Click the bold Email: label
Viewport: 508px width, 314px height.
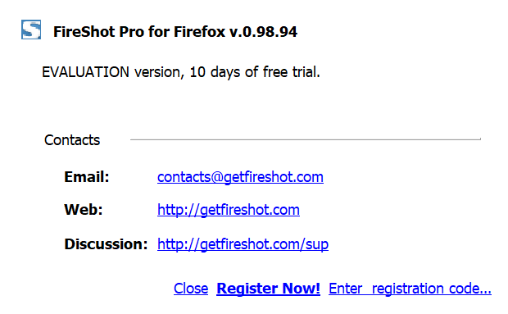pos(87,177)
